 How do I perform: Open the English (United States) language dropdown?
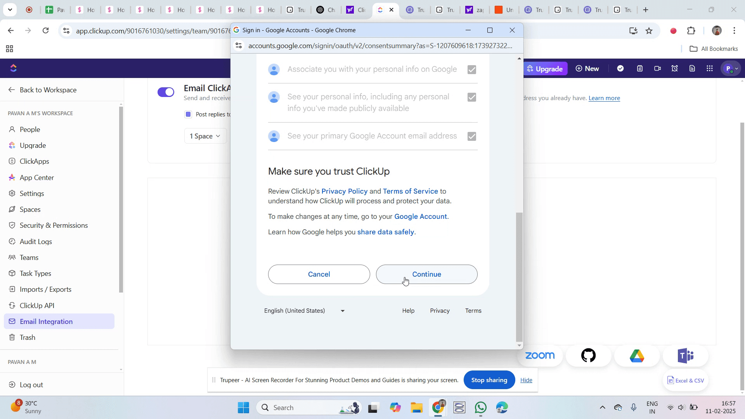tap(305, 311)
